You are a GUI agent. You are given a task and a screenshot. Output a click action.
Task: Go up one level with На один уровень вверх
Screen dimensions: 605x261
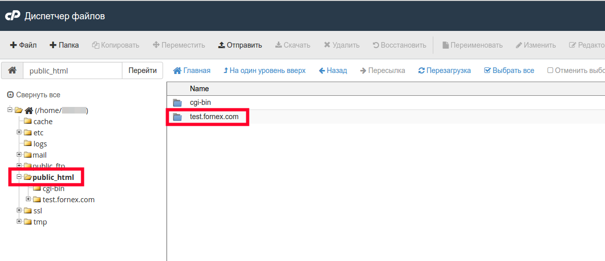(264, 70)
